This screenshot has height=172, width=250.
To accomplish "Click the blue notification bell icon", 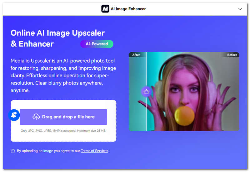I will tap(14, 115).
